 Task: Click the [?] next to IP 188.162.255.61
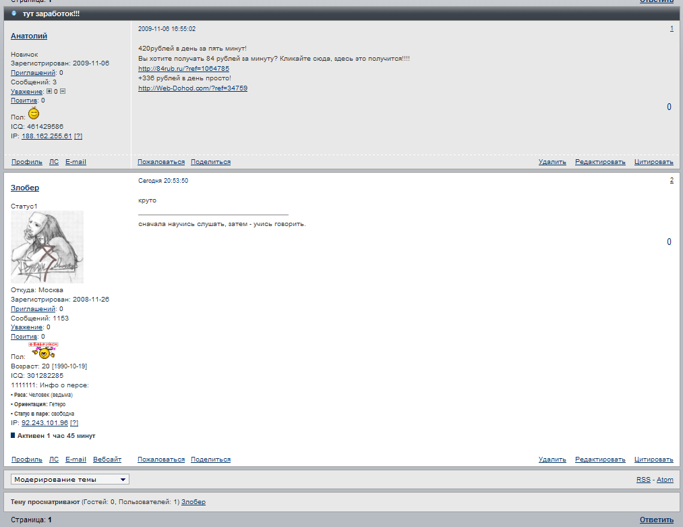78,136
